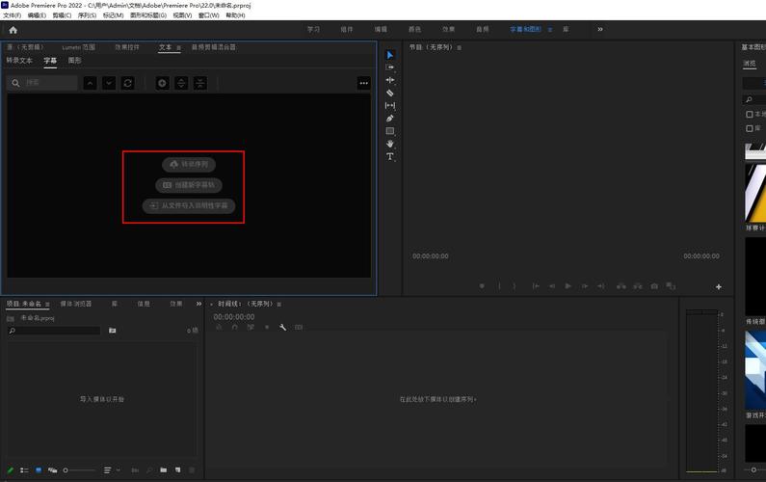The height and width of the screenshot is (482, 766).
Task: Click 从文件导入说明性字幕 button
Action: click(189, 205)
